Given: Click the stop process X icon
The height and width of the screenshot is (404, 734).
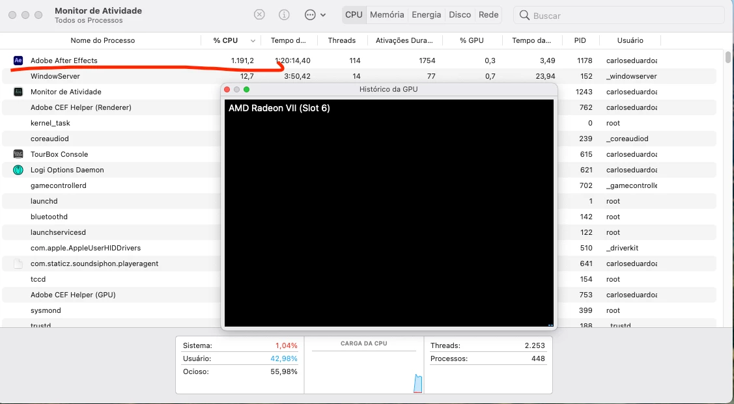Looking at the screenshot, I should 259,14.
